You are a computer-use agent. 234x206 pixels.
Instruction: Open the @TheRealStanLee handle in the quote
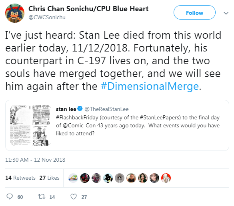[x=106, y=109]
